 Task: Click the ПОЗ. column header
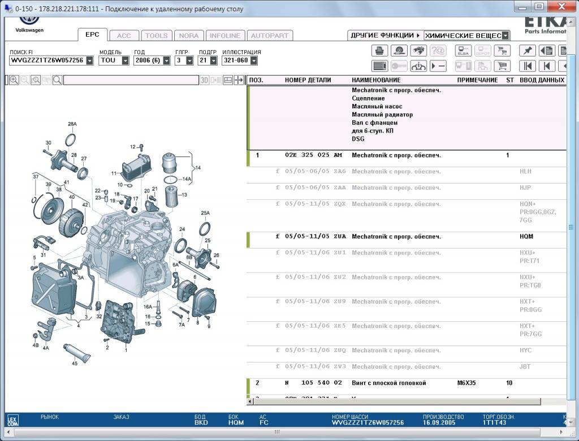click(256, 80)
